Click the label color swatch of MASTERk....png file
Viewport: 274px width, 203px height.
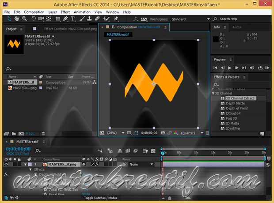[41, 88]
